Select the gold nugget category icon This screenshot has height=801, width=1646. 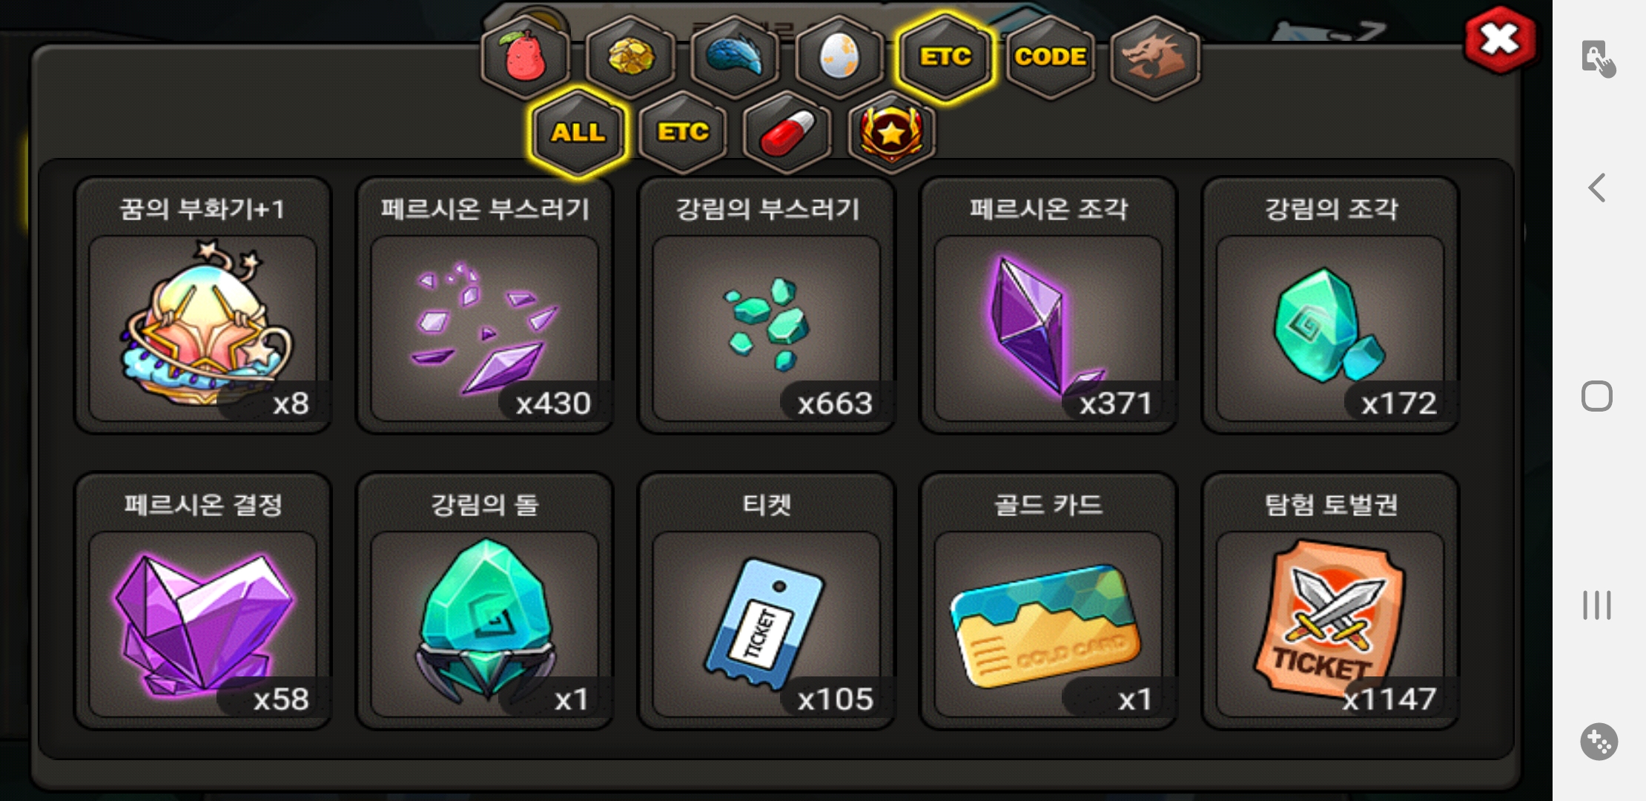[630, 57]
